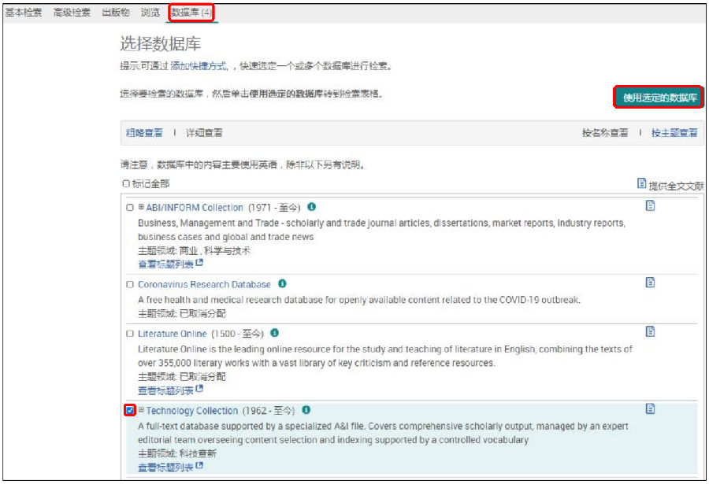709x484 pixels.
Task: Click full-text document icon for Coronavirus row
Action: click(x=650, y=283)
